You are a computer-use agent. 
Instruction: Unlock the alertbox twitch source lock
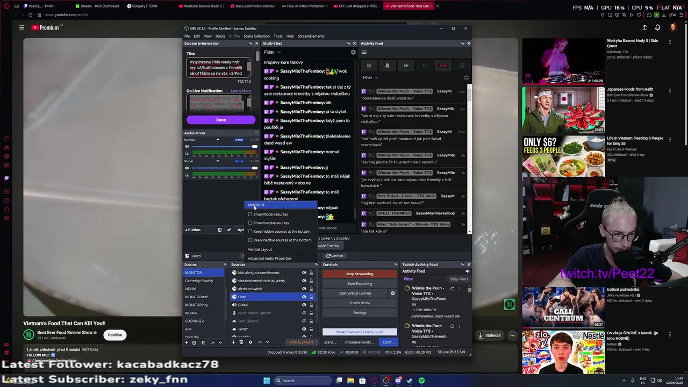click(x=311, y=289)
